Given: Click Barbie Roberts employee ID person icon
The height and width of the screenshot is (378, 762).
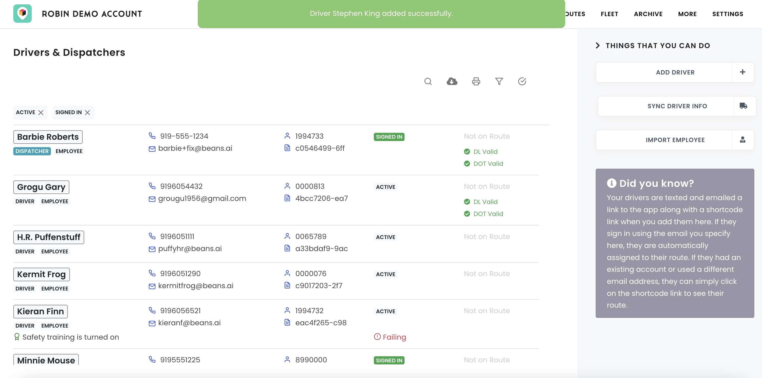Looking at the screenshot, I should click(287, 136).
